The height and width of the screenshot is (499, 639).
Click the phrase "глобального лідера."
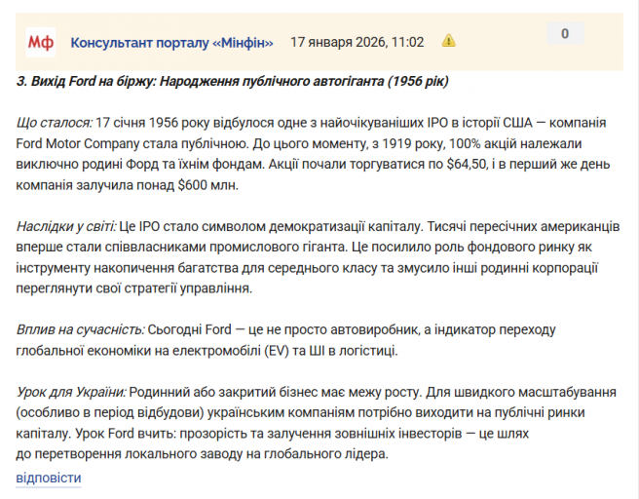[326, 454]
